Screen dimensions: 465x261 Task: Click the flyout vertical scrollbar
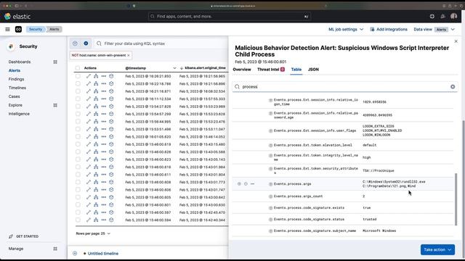[456, 199]
